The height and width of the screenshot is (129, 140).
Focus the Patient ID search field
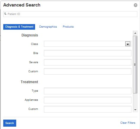[x=70, y=14]
